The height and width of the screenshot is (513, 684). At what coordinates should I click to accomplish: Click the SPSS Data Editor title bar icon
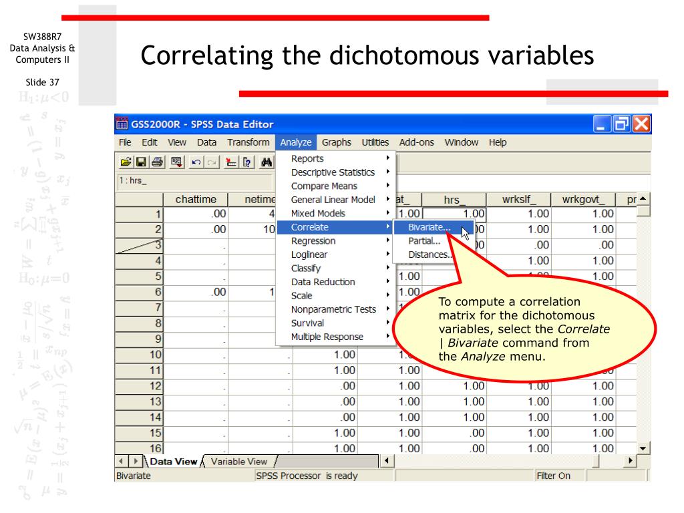(x=122, y=124)
